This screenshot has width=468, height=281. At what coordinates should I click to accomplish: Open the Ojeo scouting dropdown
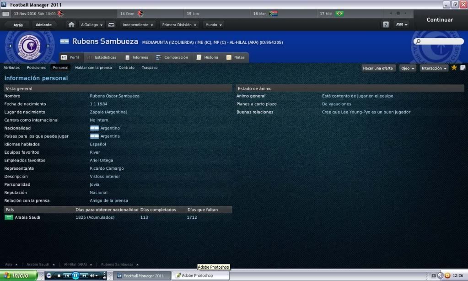(408, 68)
